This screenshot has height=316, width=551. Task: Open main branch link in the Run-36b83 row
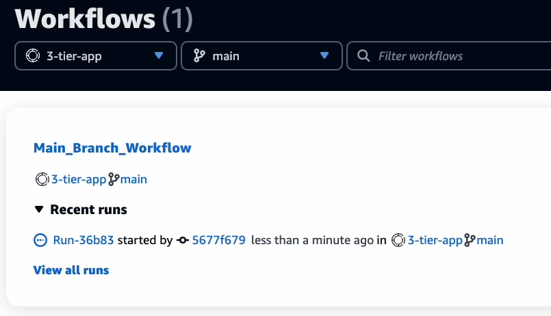click(x=490, y=240)
